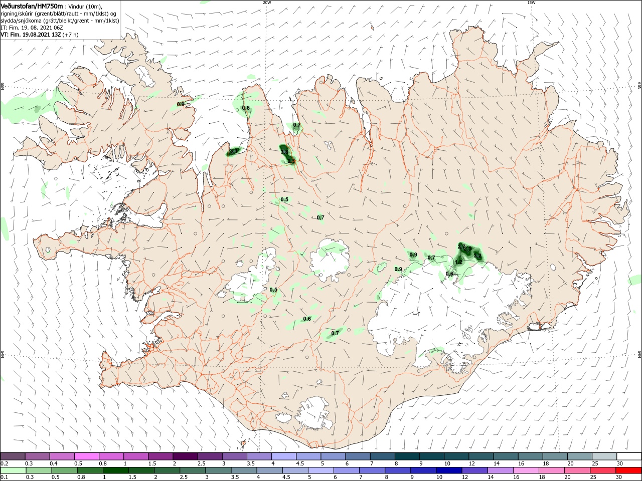Viewport: 642px width, 481px height.
Task: Click the 2.7 precipitation label
Action: [462, 247]
